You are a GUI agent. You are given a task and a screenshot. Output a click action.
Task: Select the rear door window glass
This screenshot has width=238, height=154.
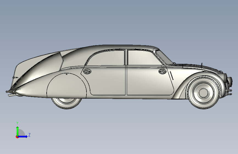tap(107, 58)
